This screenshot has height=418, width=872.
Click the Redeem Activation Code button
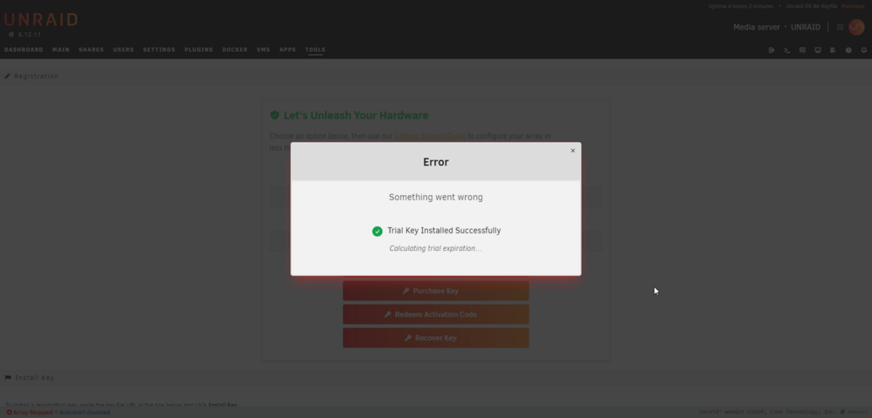click(435, 314)
